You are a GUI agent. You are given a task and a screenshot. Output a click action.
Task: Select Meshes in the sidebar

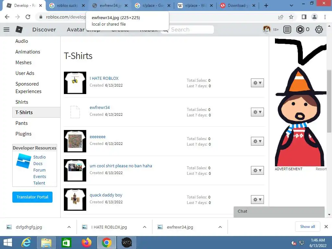point(23,63)
